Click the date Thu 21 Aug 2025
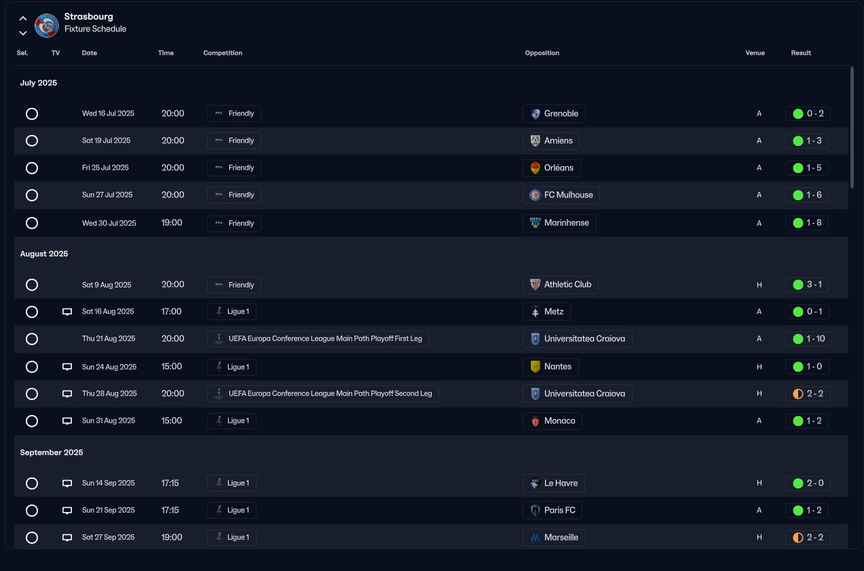This screenshot has width=864, height=571. 109,339
